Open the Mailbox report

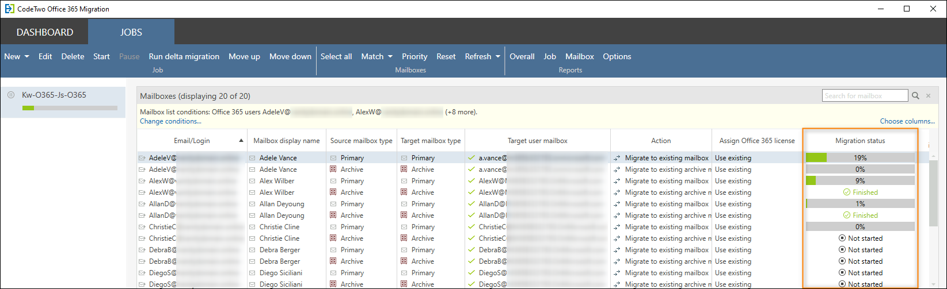pos(580,56)
